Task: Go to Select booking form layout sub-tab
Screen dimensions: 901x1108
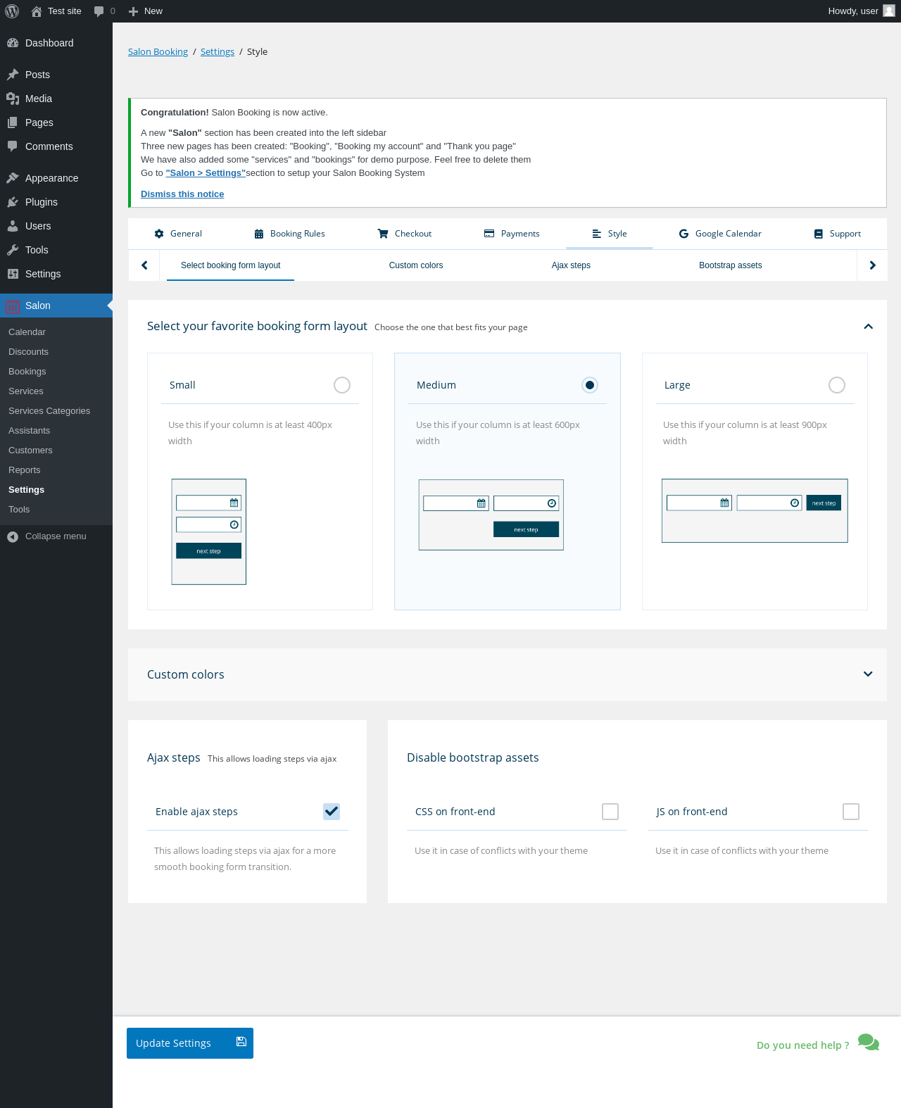Action: click(231, 265)
